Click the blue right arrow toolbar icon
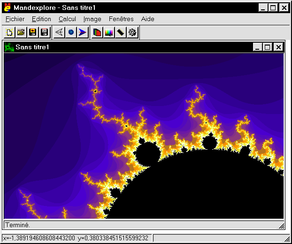This screenshot has width=292, height=244. [83, 32]
